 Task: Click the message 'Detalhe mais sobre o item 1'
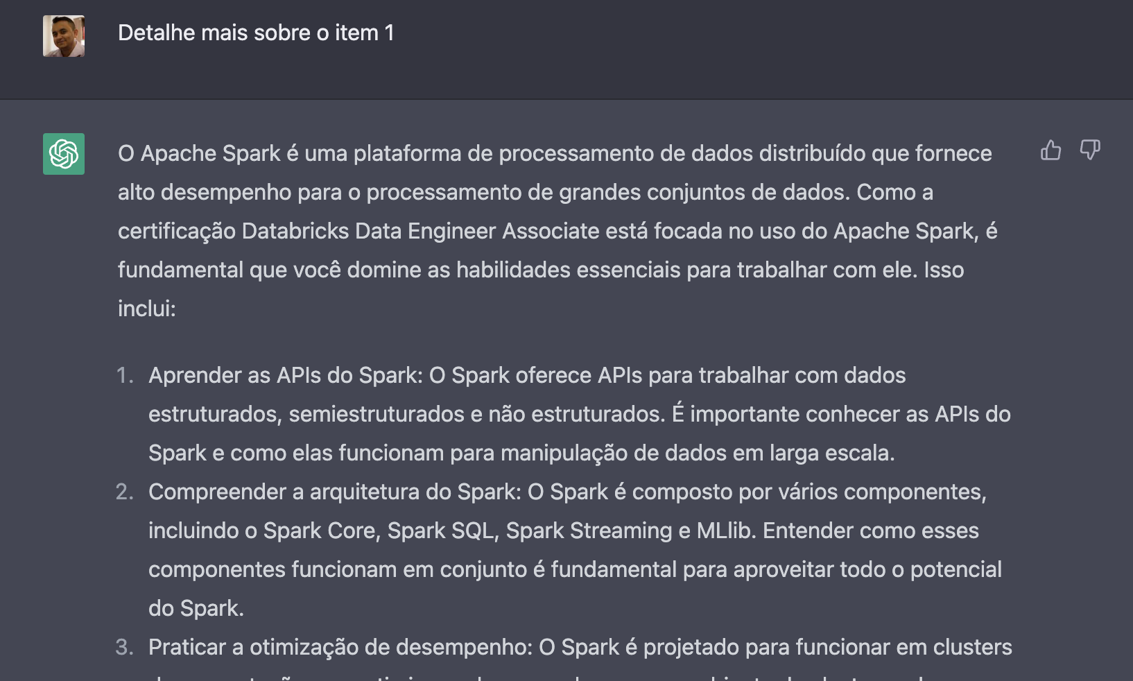coord(256,33)
